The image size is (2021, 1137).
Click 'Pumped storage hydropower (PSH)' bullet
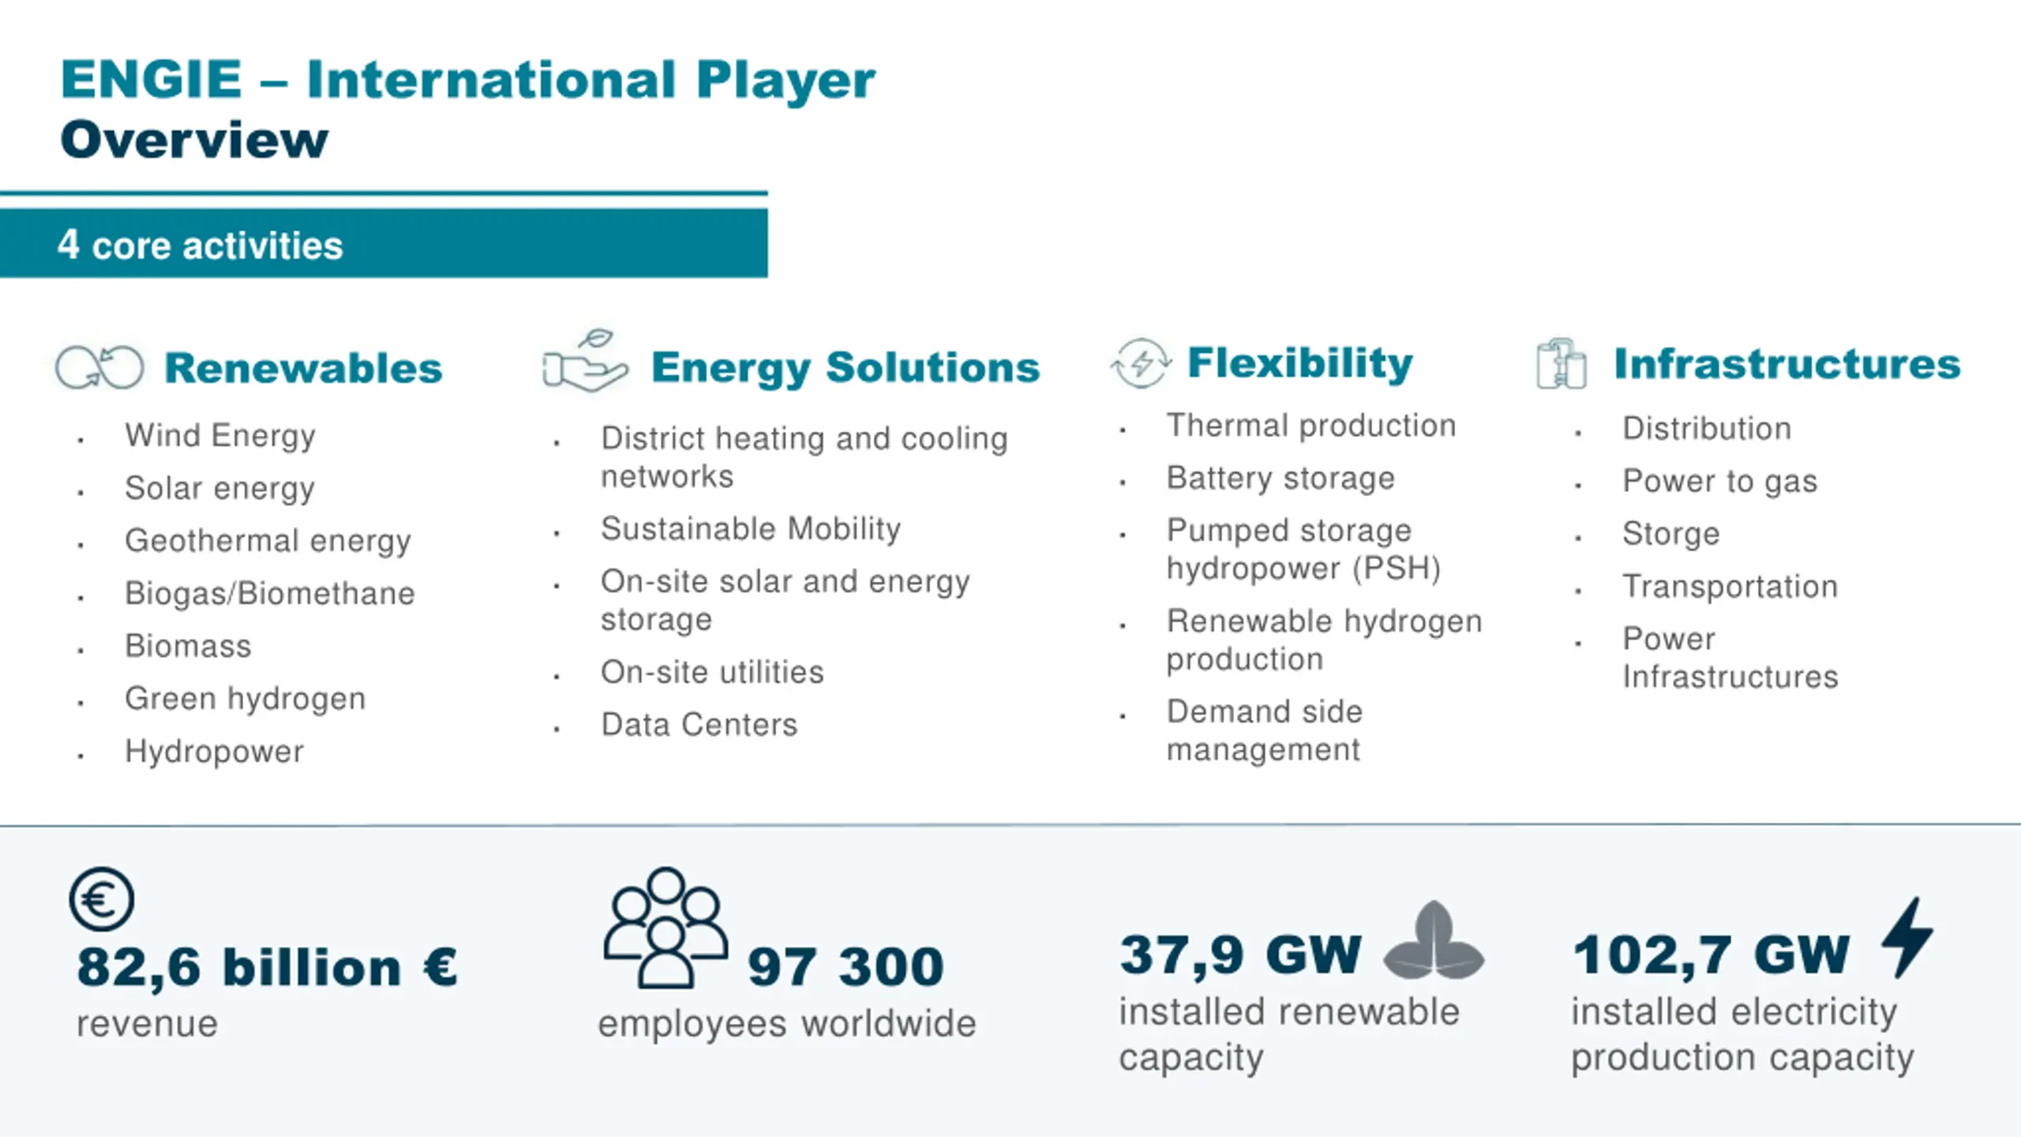1304,550
